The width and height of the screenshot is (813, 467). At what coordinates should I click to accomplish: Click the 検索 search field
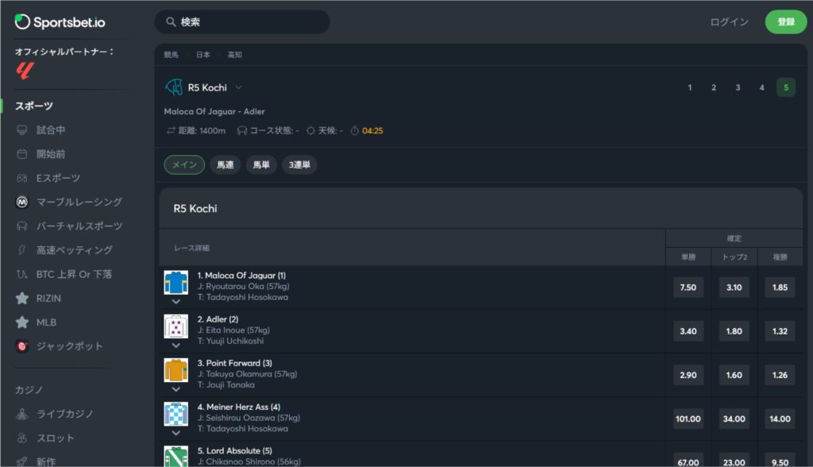(243, 21)
